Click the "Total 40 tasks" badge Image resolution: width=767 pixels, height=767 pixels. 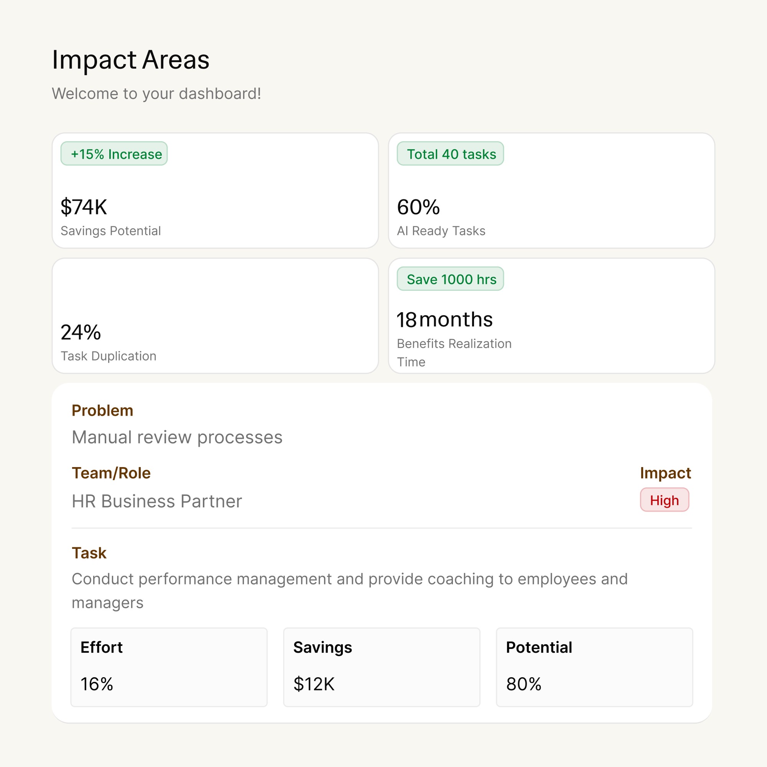(x=450, y=154)
